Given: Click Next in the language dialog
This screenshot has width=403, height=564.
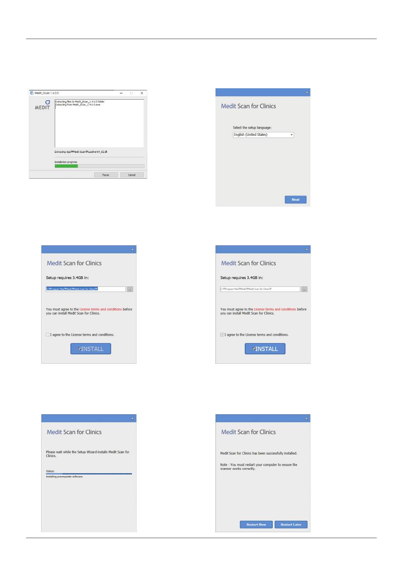Looking at the screenshot, I should click(296, 199).
